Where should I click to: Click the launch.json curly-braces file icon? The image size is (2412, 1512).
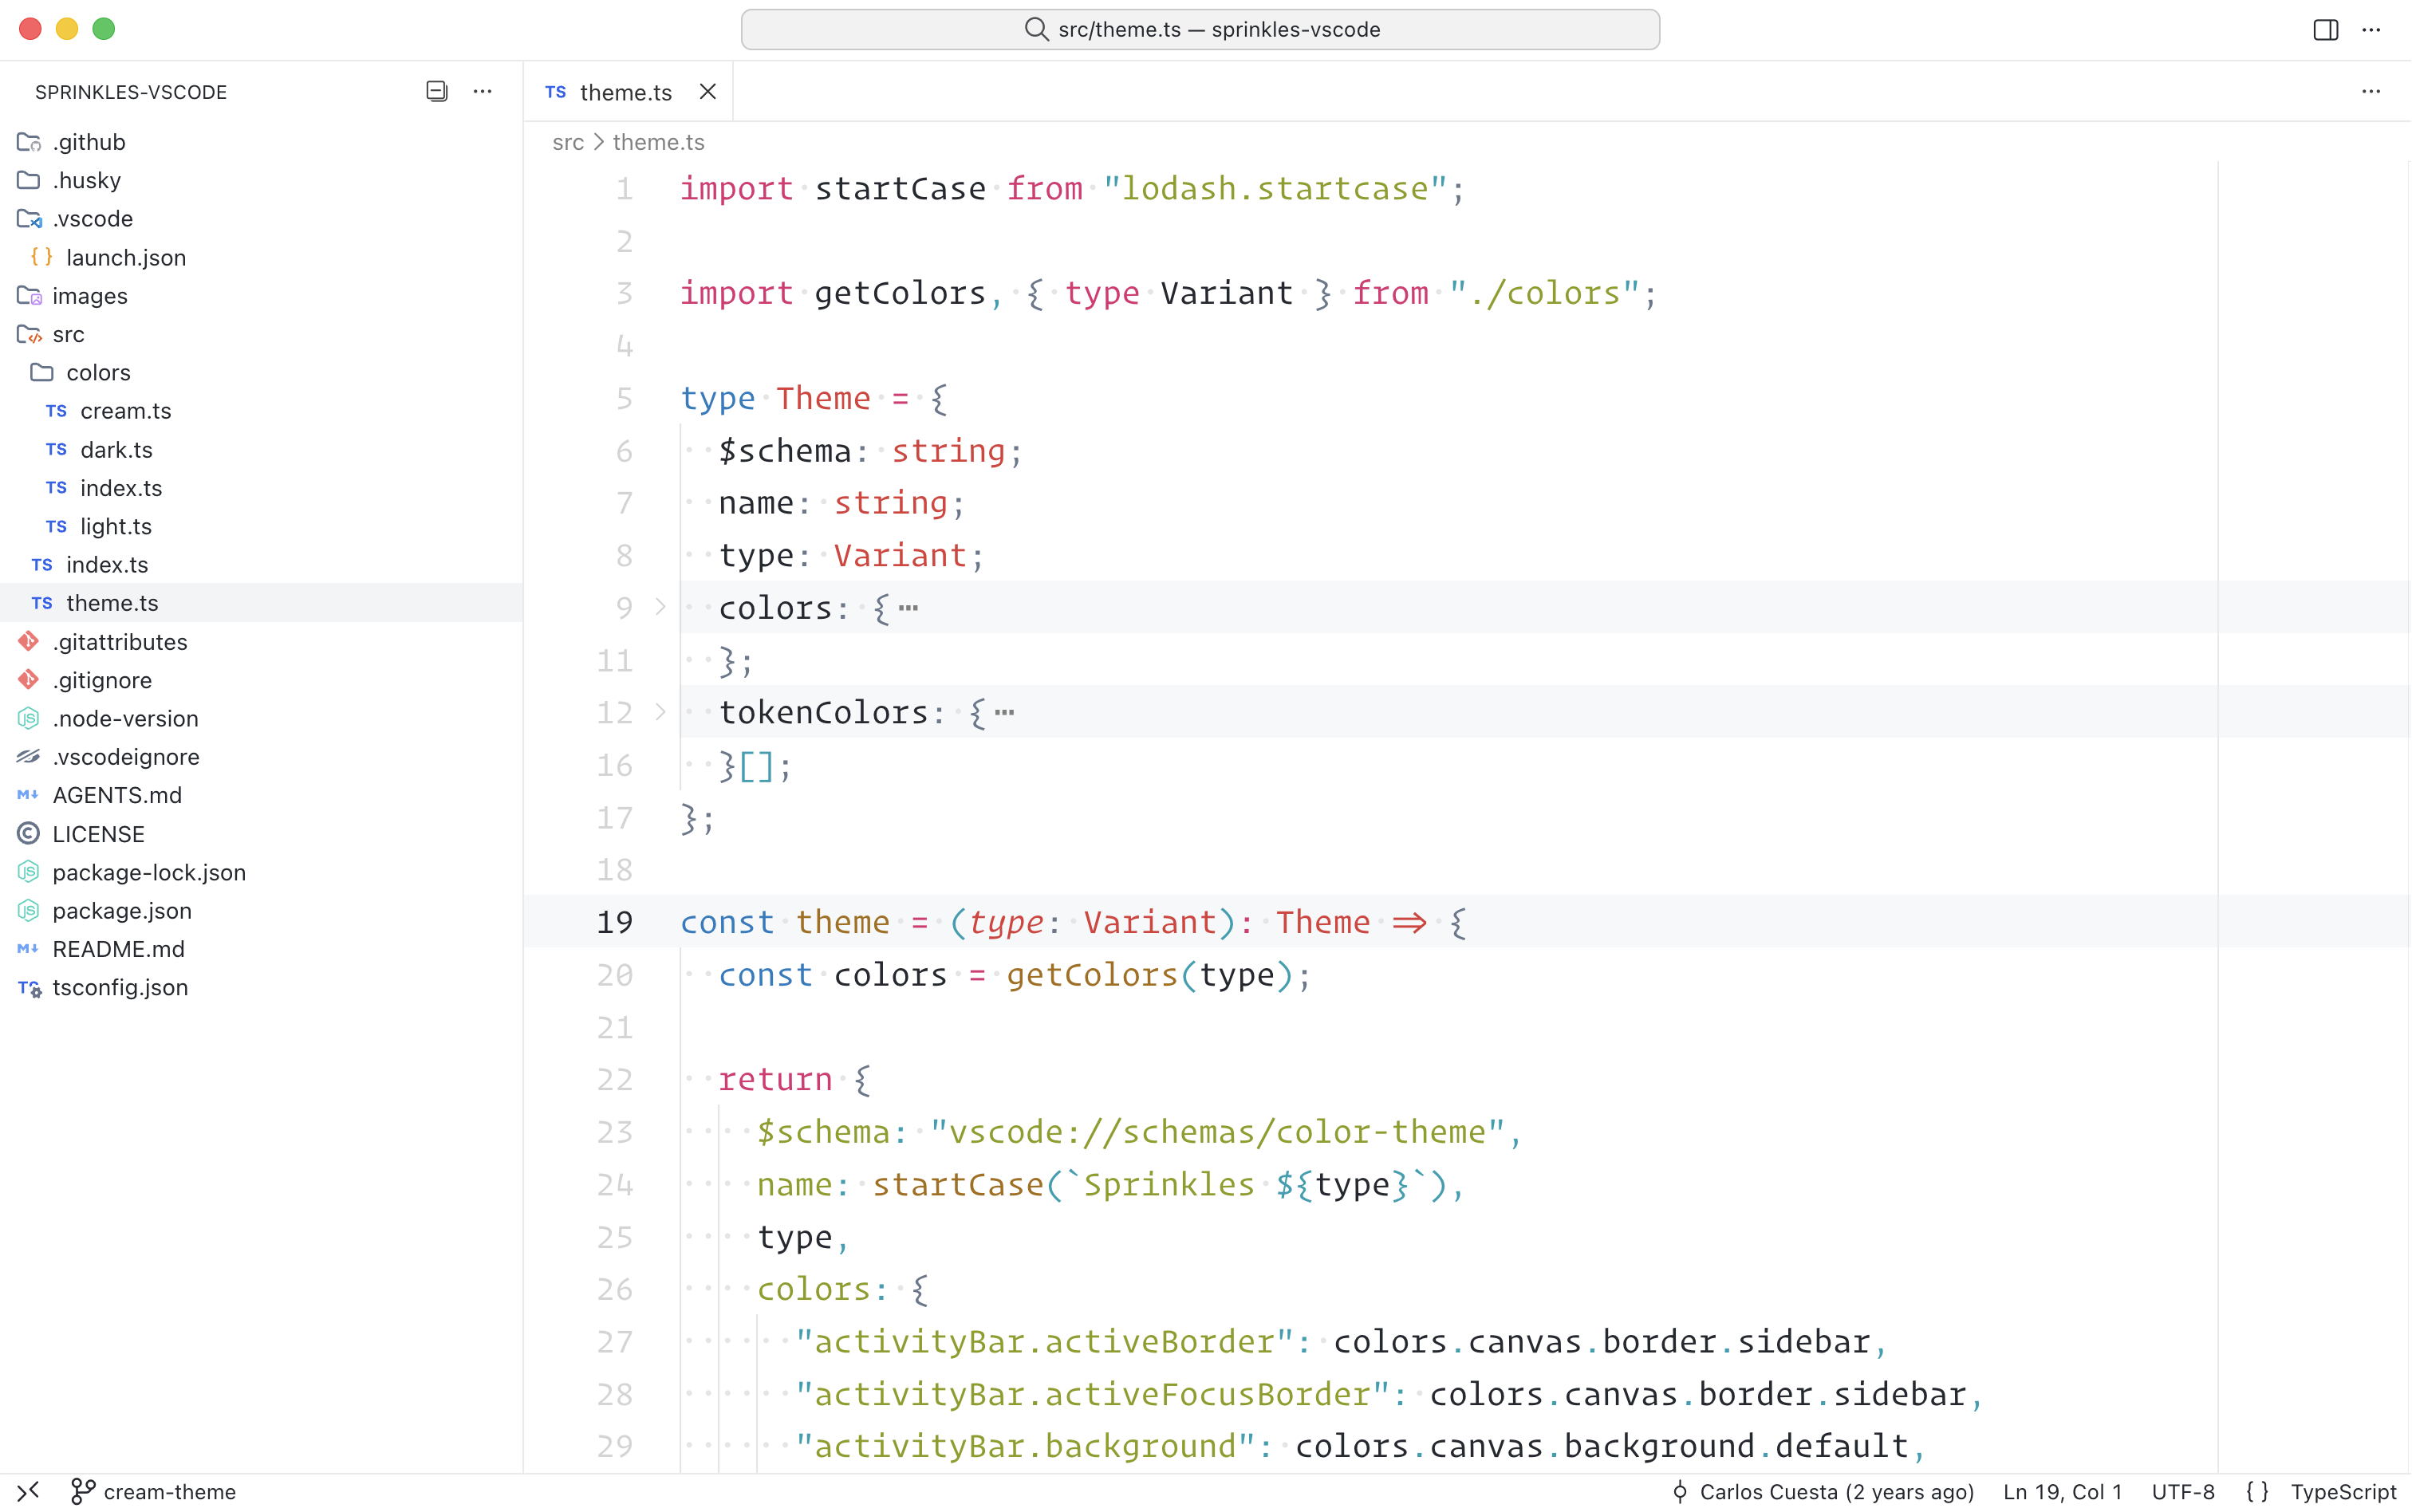(40, 257)
